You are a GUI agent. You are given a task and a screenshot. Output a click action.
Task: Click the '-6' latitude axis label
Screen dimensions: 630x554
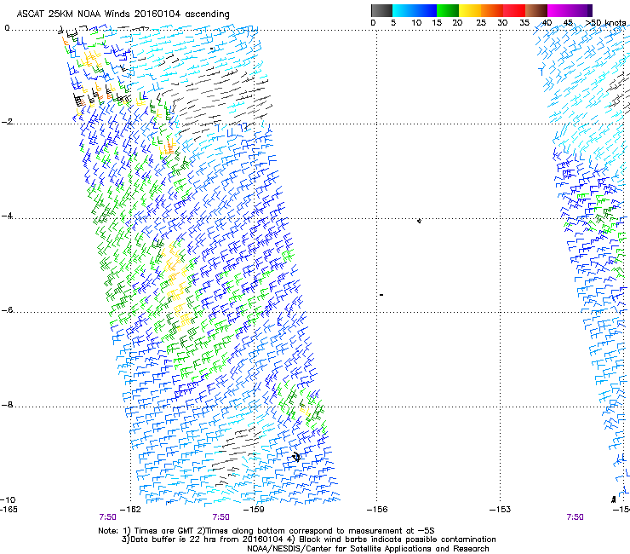[x=7, y=310]
